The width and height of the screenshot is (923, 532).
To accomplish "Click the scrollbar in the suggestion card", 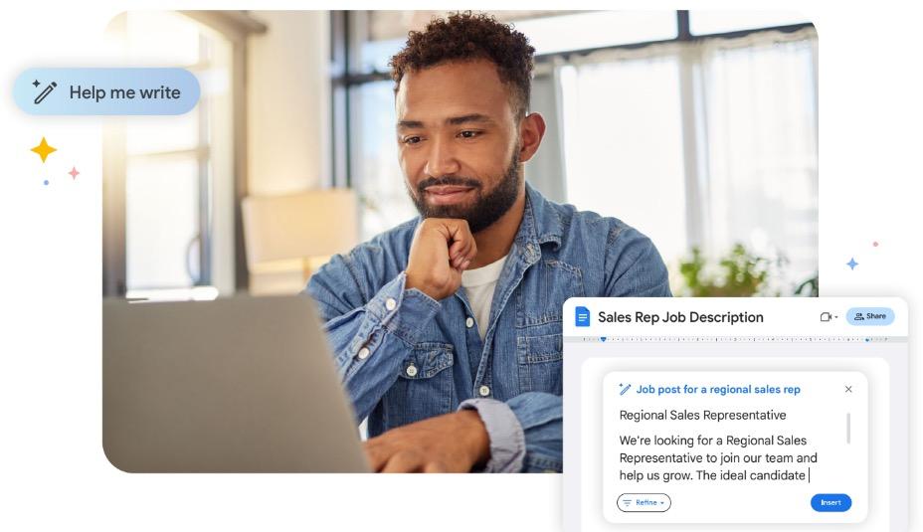I will point(848,429).
